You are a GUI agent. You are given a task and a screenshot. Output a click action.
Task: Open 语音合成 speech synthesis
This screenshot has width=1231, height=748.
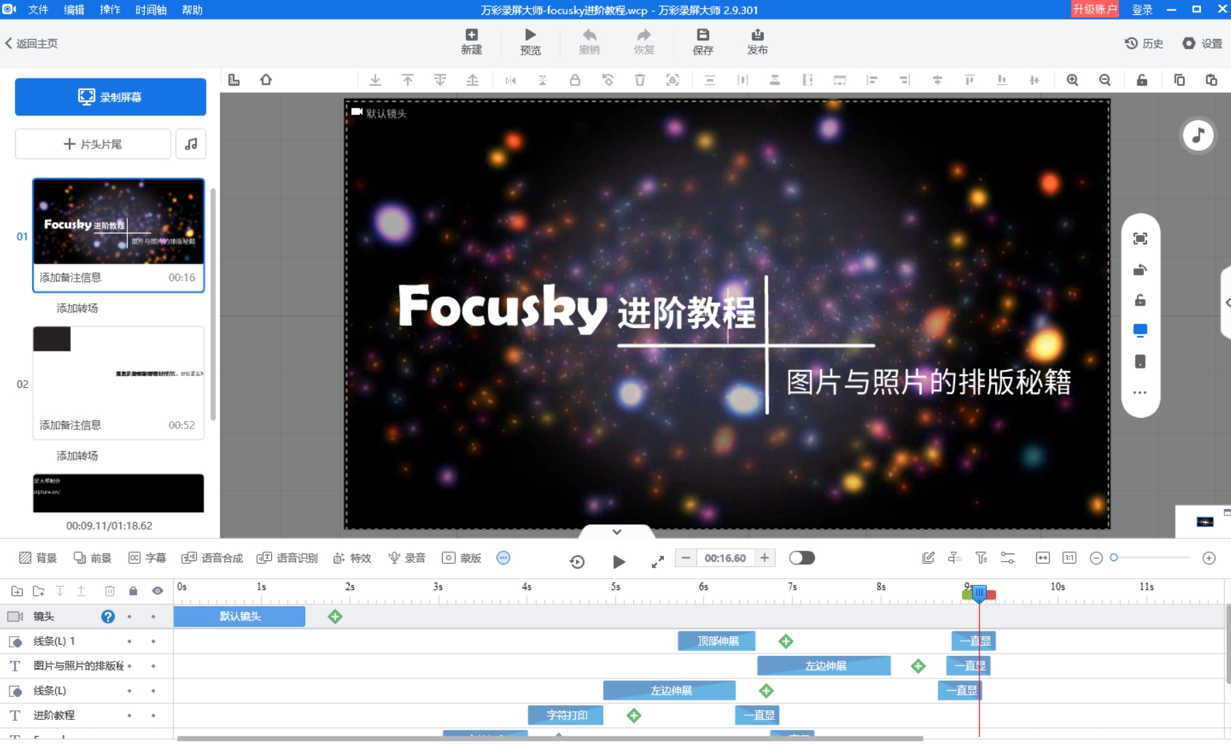point(212,558)
